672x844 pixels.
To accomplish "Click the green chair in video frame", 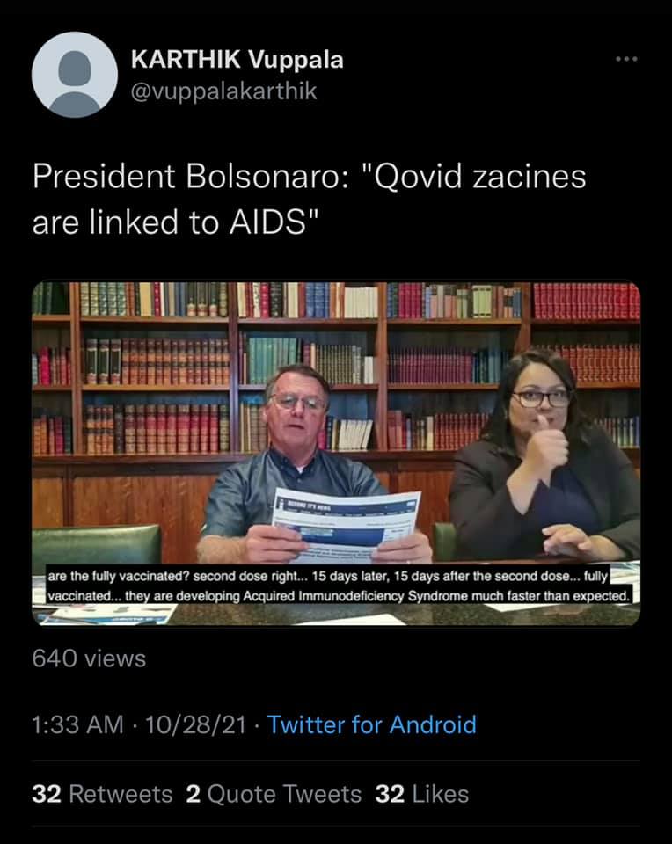I will pos(97,545).
